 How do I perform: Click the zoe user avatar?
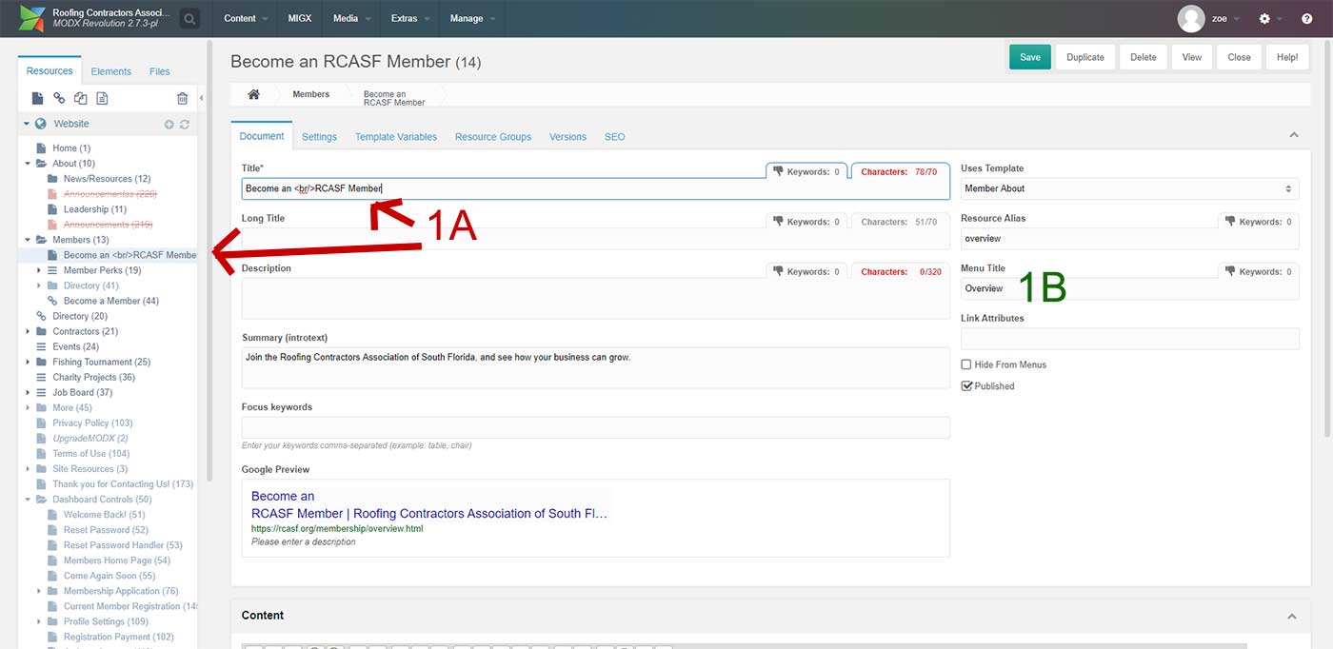[1190, 18]
